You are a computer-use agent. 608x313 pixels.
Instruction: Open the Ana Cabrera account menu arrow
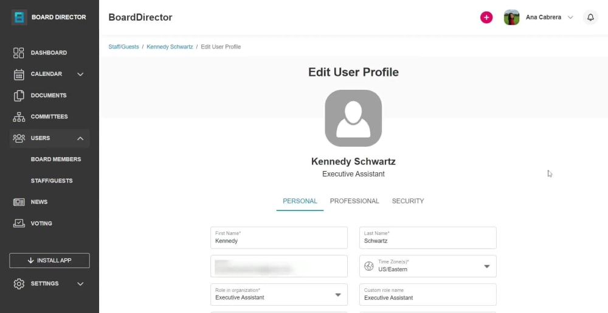(570, 18)
